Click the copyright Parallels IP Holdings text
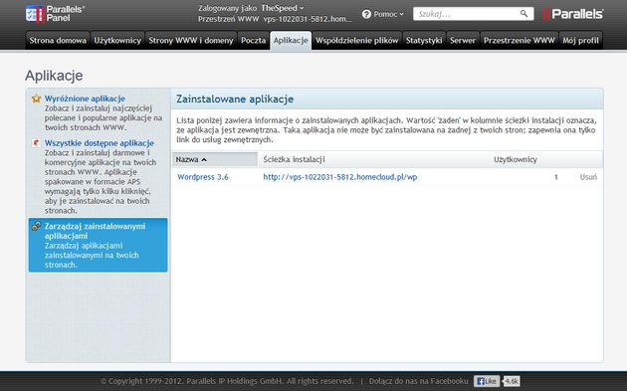 [227, 381]
